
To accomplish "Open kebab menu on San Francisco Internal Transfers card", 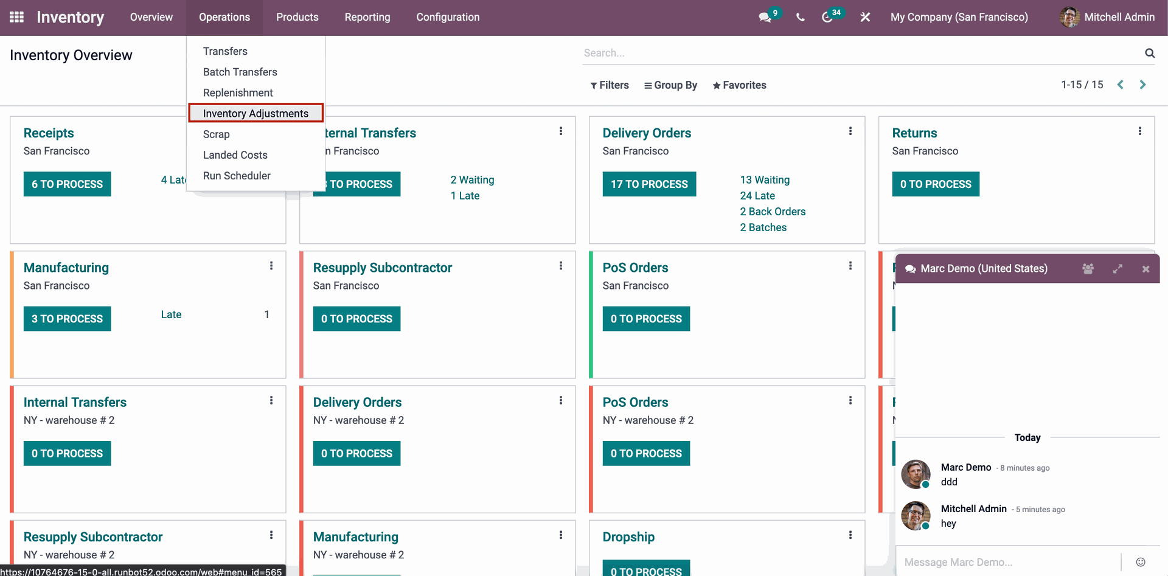I will (561, 131).
